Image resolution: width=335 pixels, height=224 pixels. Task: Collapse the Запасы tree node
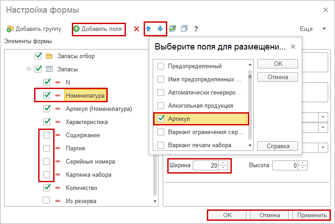(x=29, y=70)
